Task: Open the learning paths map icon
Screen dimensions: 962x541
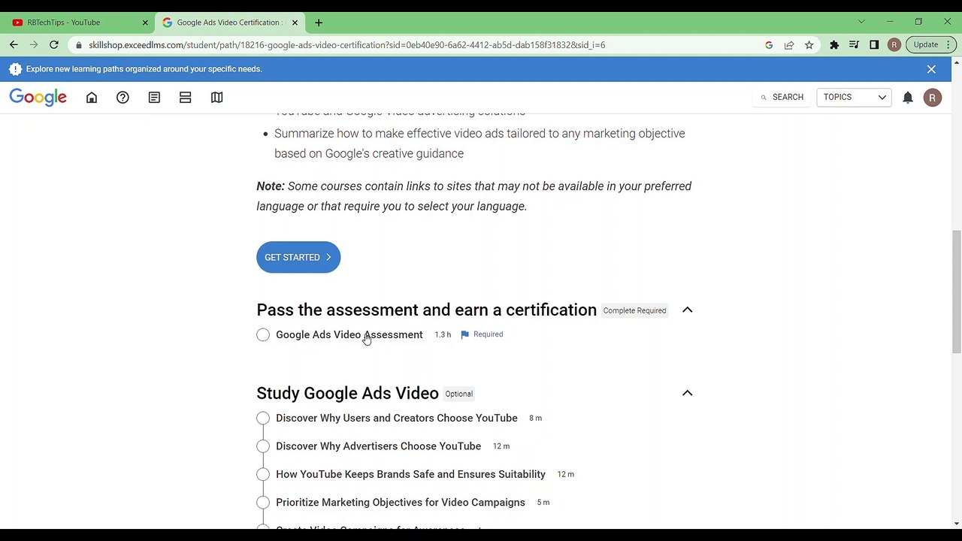Action: point(216,98)
